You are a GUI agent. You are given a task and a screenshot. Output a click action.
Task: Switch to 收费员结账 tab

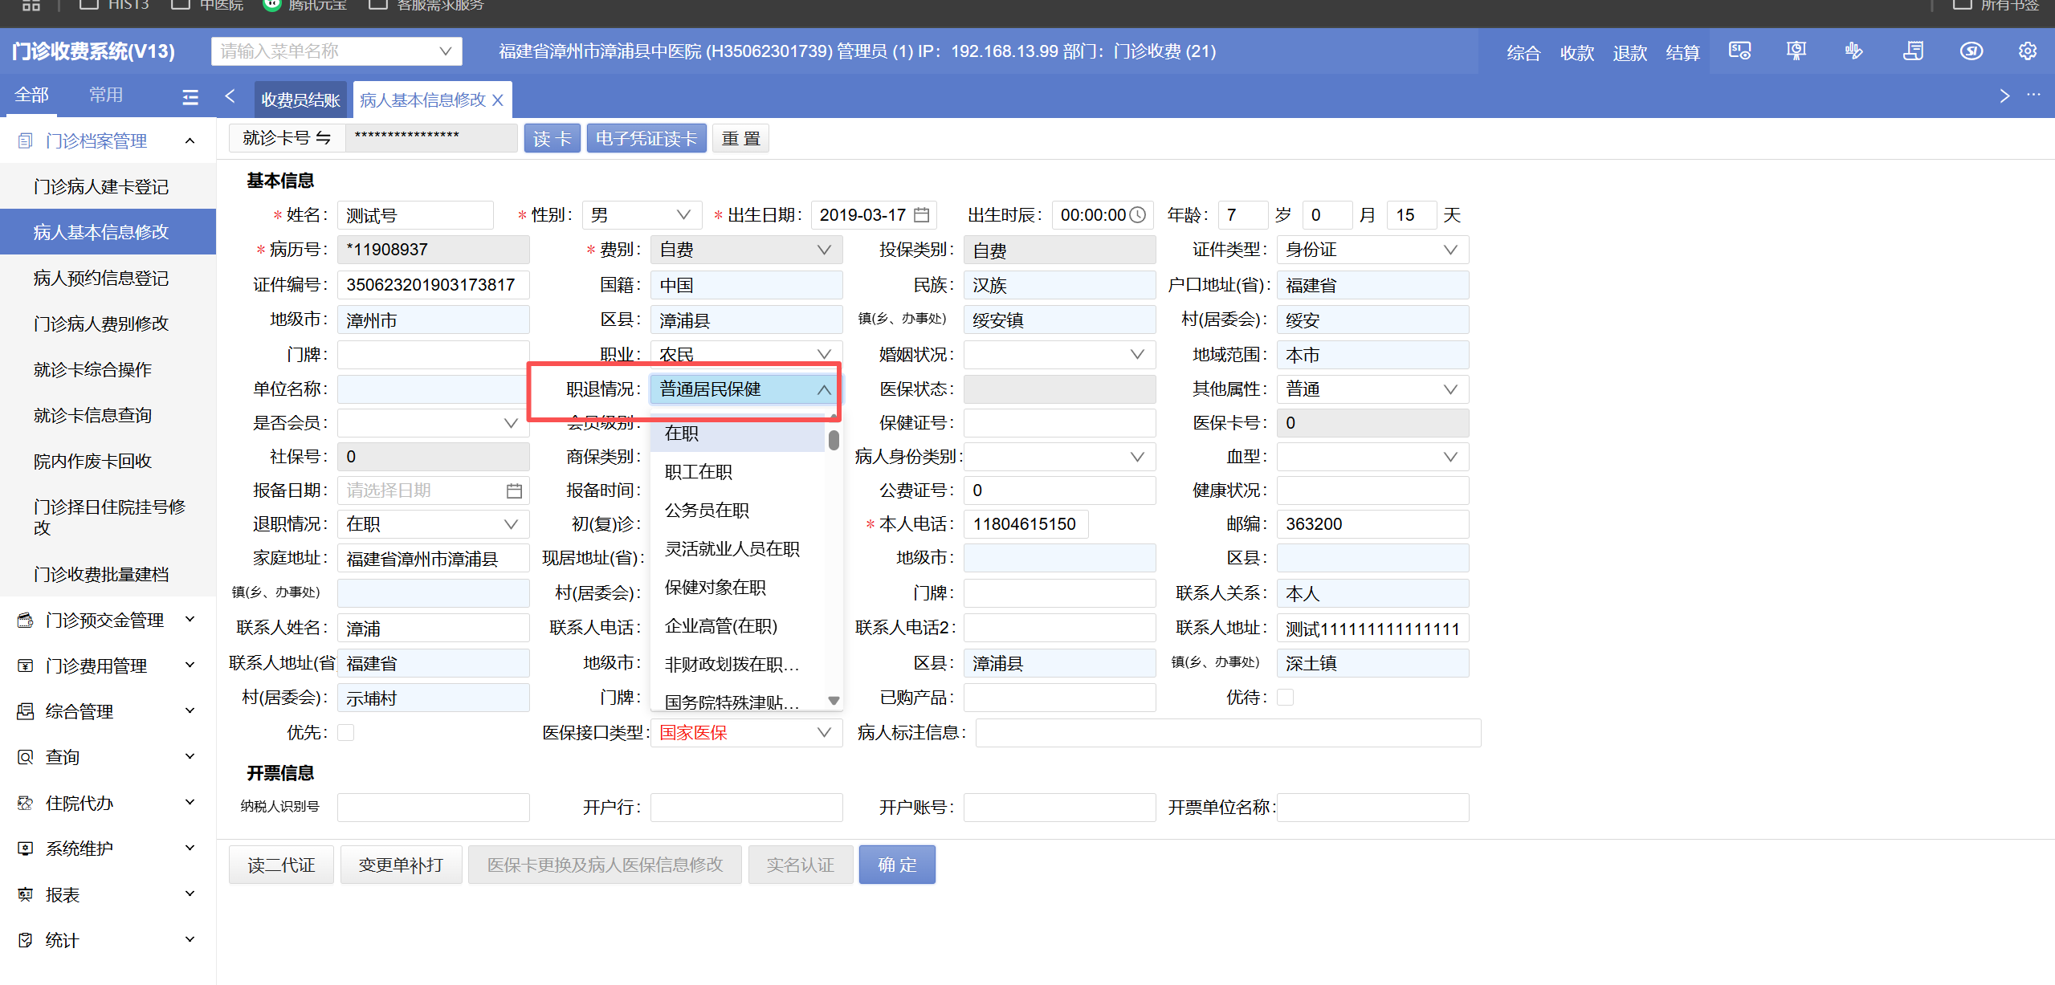click(300, 100)
